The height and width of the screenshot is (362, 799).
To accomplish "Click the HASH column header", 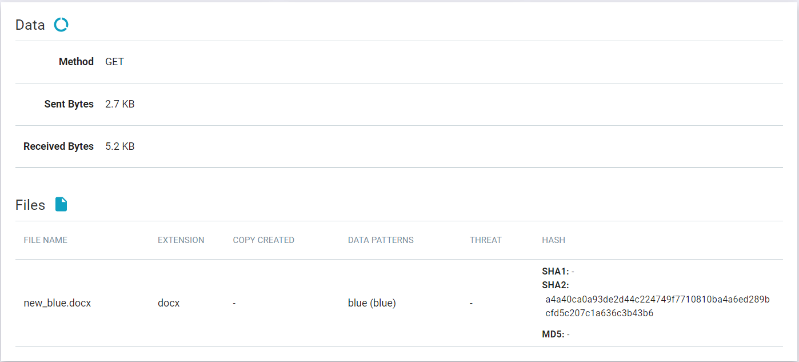I will pyautogui.click(x=553, y=240).
